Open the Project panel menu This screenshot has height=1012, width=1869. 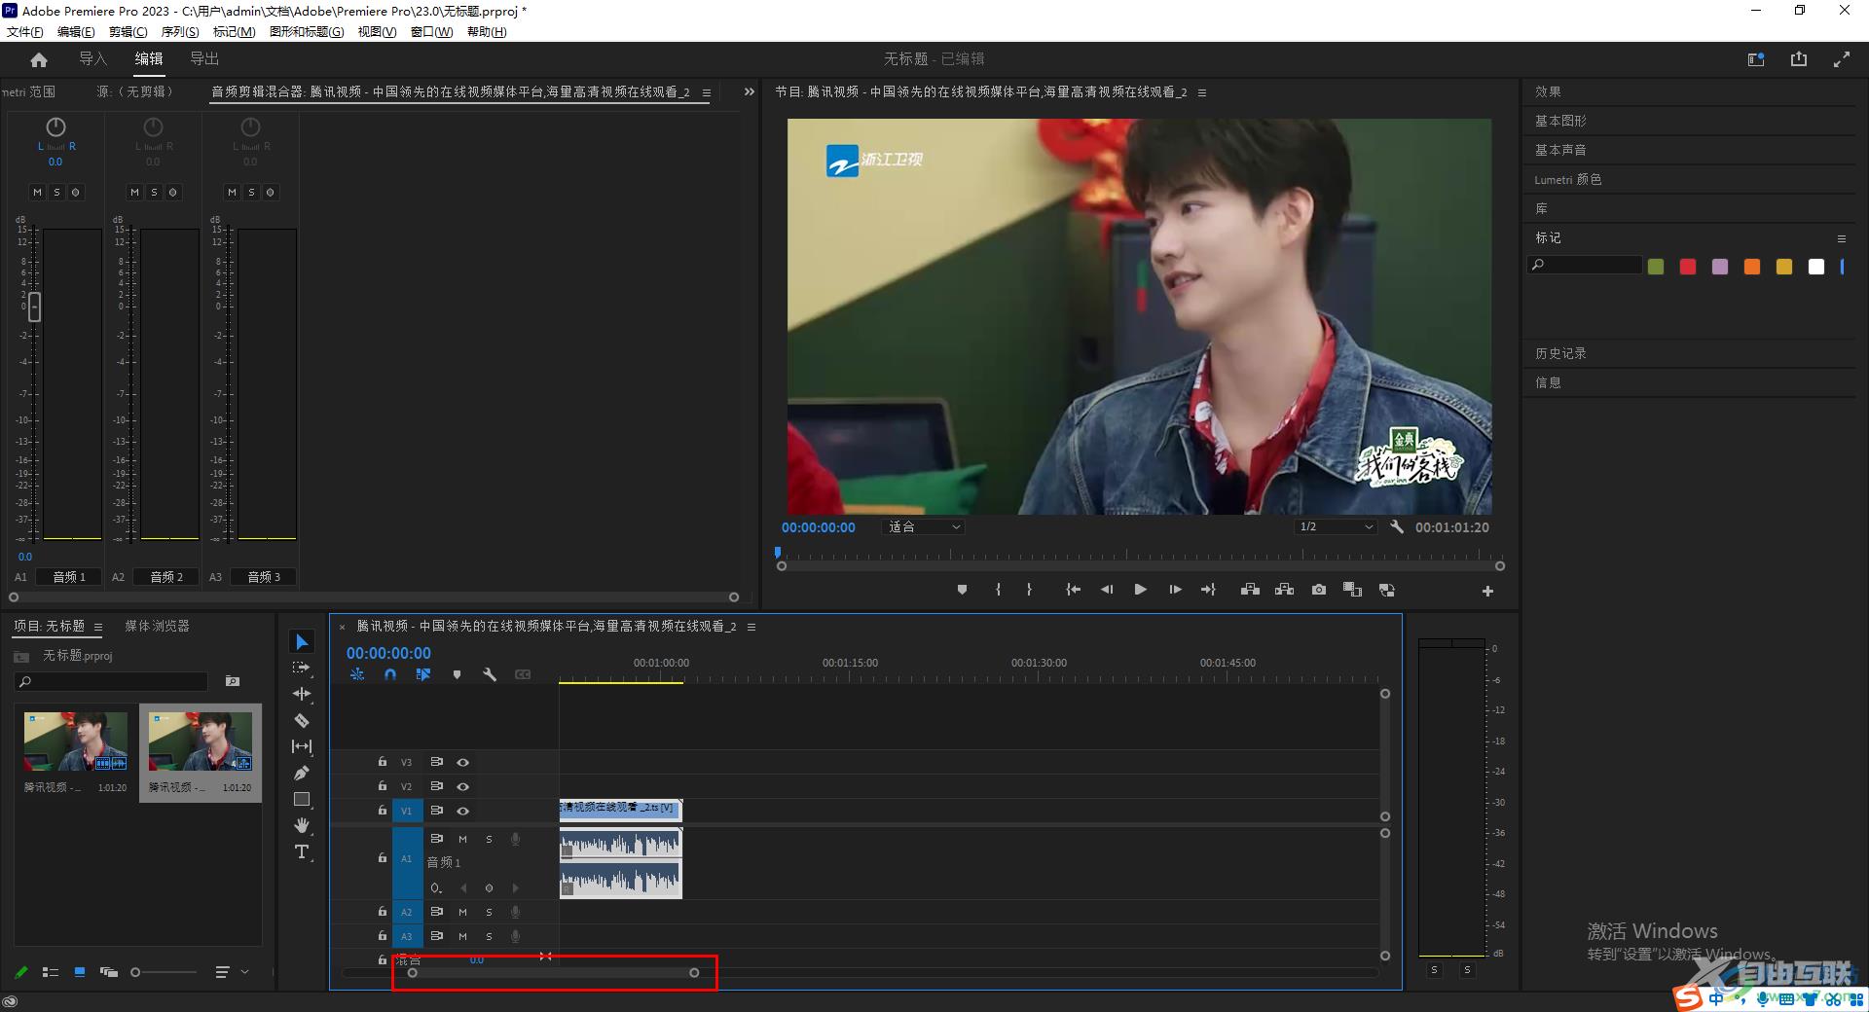click(x=98, y=627)
